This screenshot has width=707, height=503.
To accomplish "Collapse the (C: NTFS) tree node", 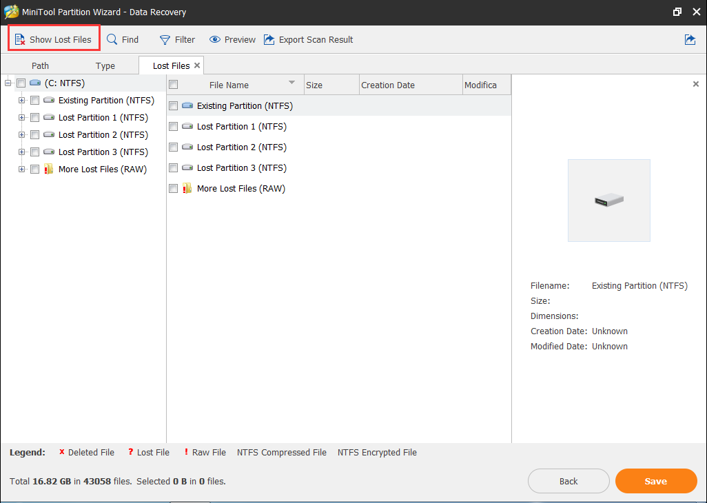I will [x=8, y=83].
